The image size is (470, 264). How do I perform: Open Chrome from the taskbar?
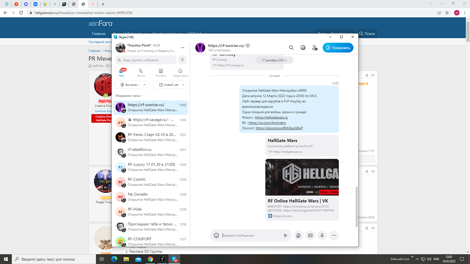150,259
